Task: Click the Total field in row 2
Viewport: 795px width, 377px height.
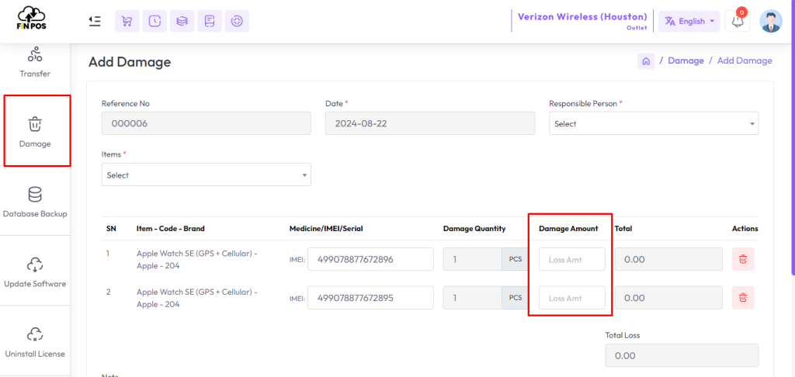Action: (668, 298)
